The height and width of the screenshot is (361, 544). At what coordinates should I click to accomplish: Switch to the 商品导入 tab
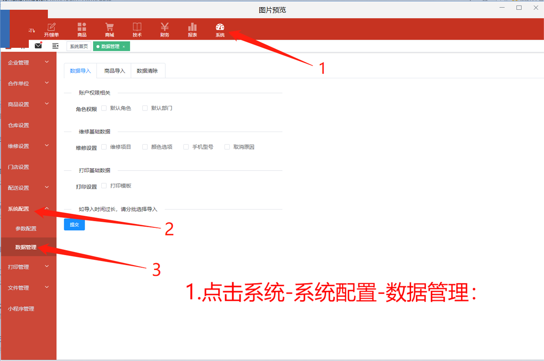coord(114,71)
